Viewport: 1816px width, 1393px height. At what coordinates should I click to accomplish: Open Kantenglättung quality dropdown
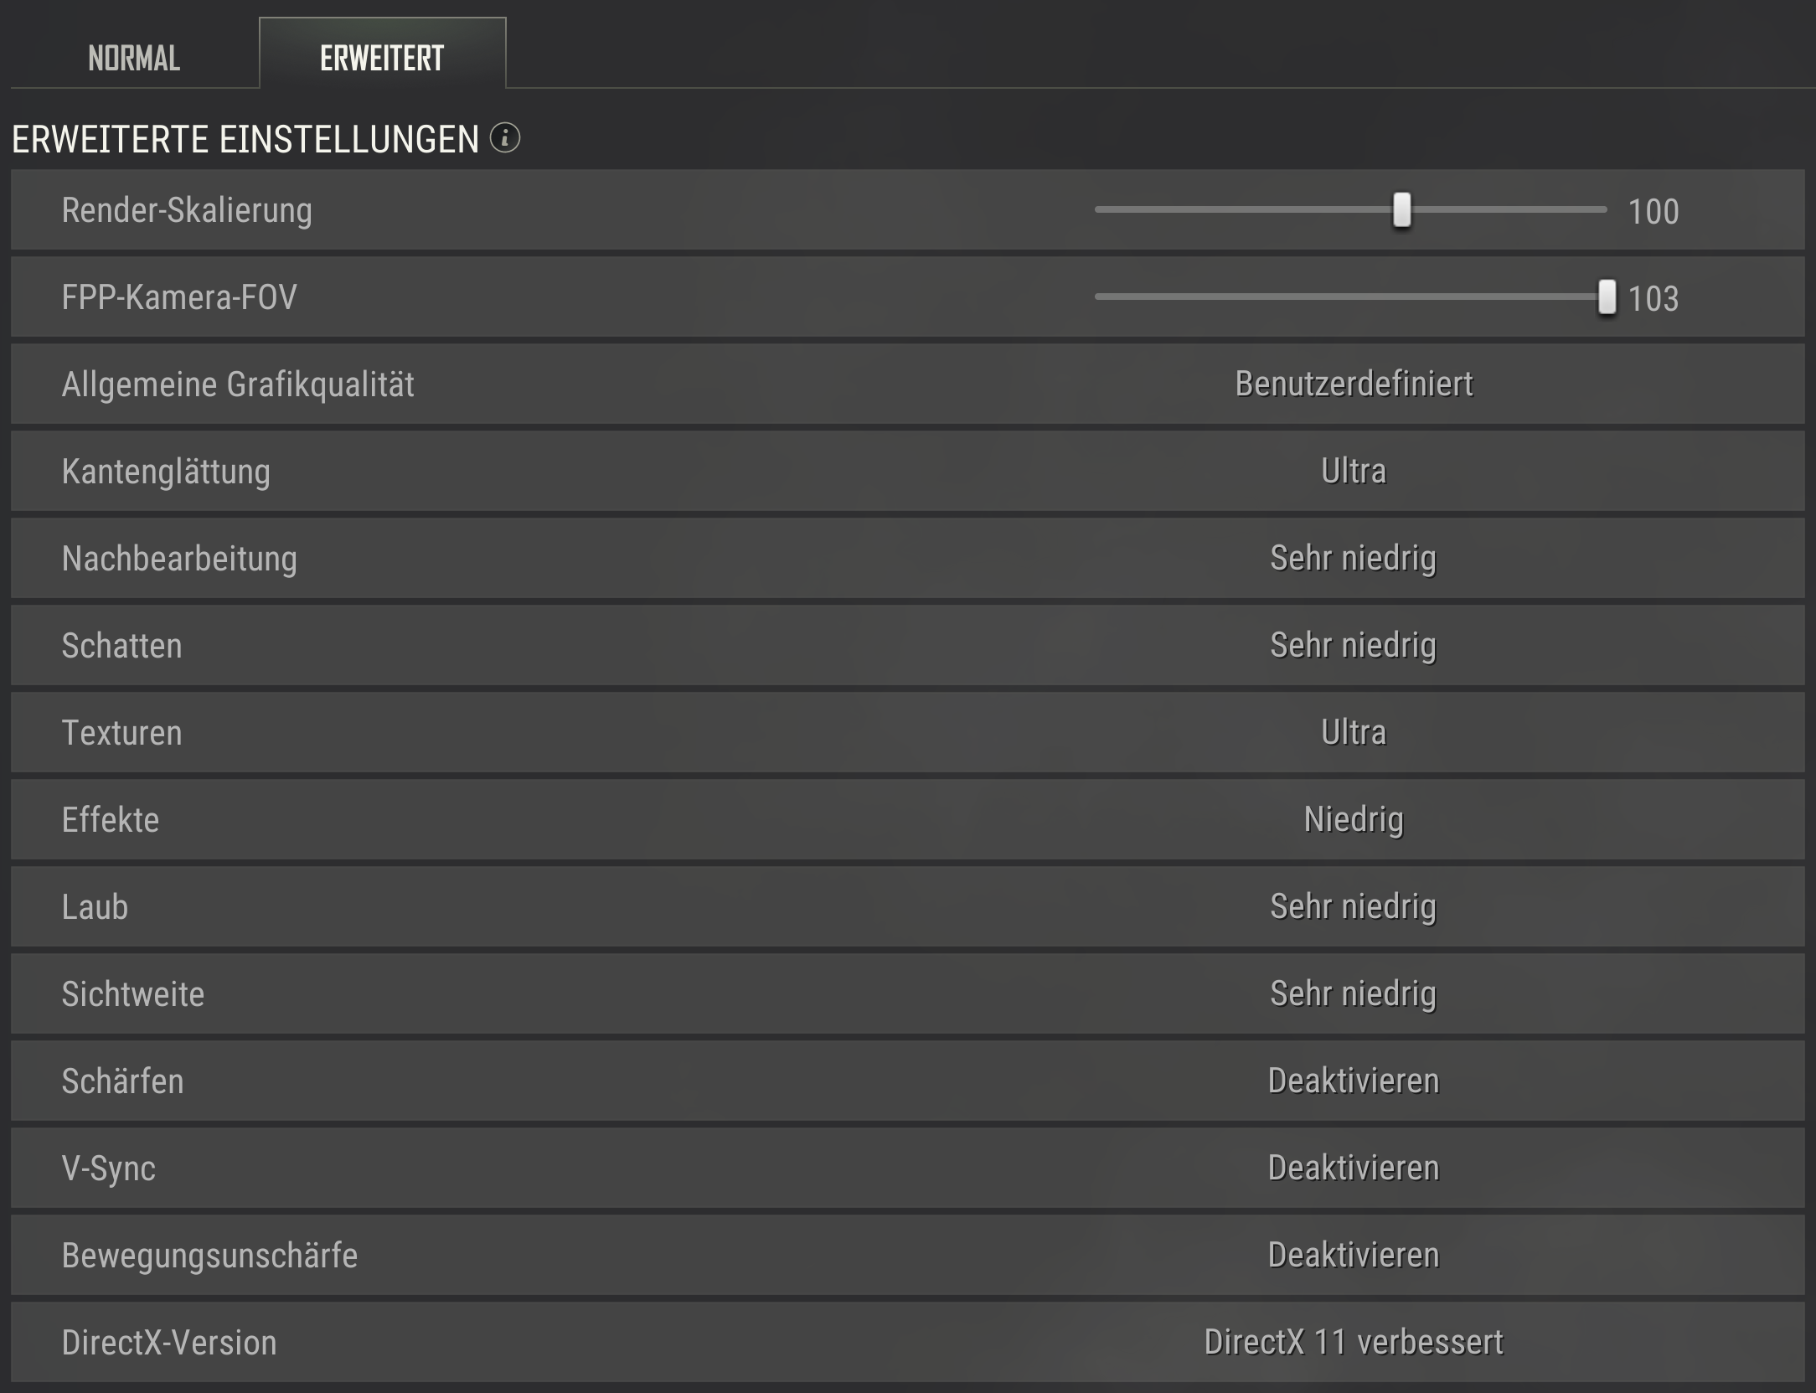(x=1354, y=471)
